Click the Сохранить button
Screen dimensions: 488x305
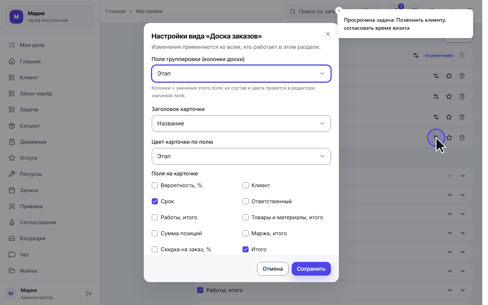point(311,269)
